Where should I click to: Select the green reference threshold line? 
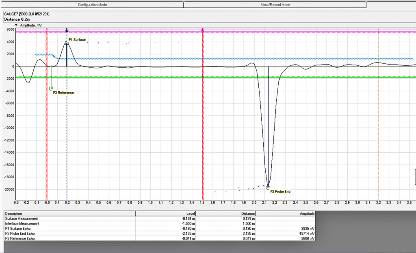point(215,77)
